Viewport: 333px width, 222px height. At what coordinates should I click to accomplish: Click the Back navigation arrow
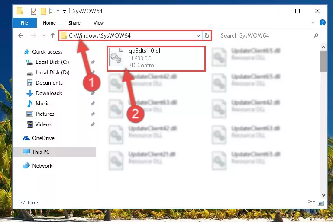coord(21,35)
